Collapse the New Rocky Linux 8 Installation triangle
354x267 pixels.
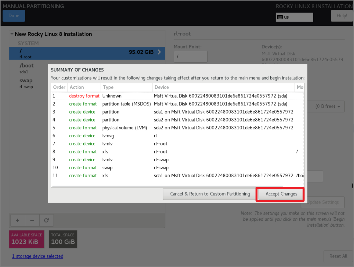(x=12, y=34)
